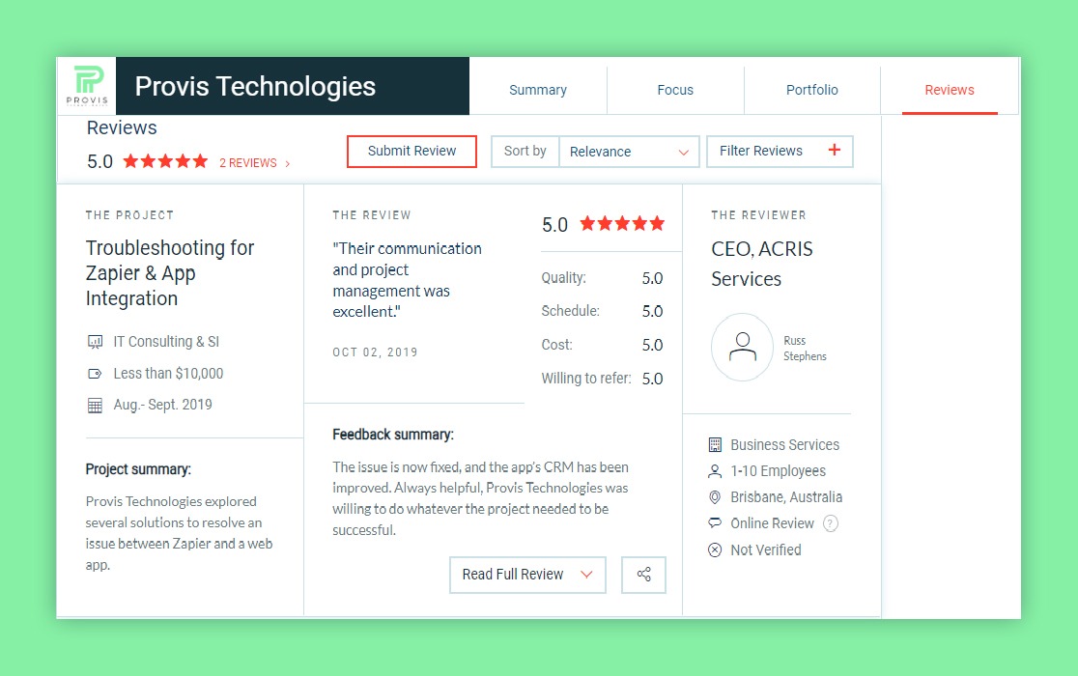Select the Brisbane, Australia location pin icon
This screenshot has width=1078, height=676.
coord(714,497)
